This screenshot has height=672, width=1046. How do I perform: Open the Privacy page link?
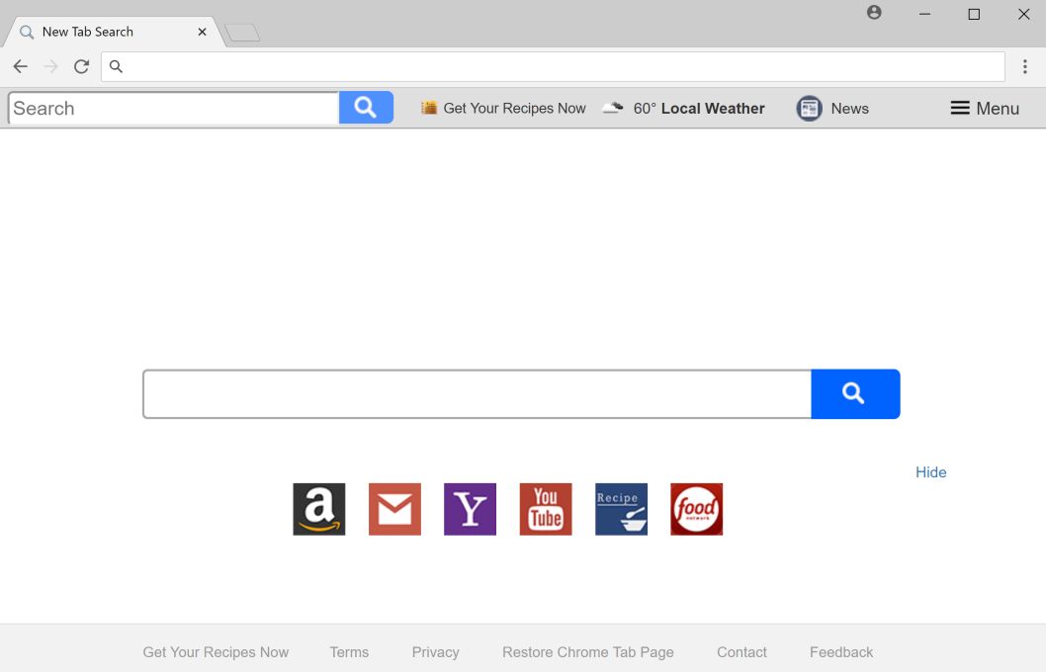[435, 651]
